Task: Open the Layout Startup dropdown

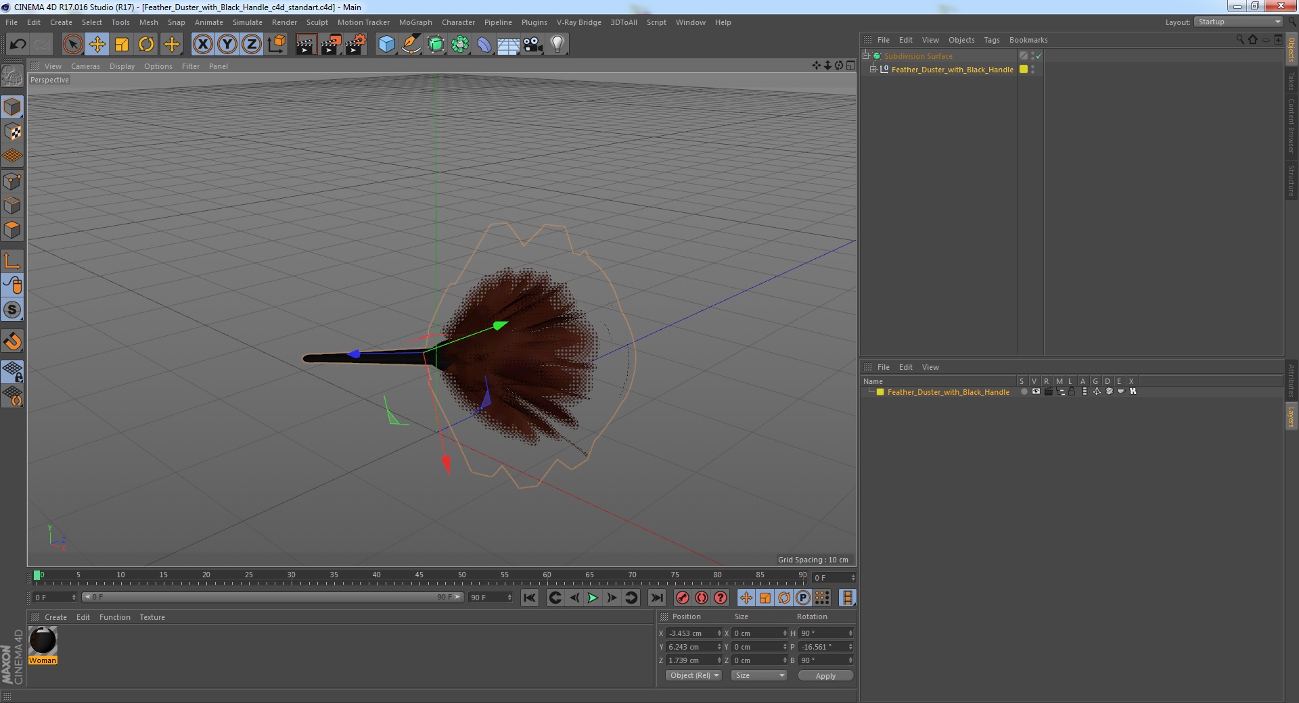Action: (x=1238, y=22)
